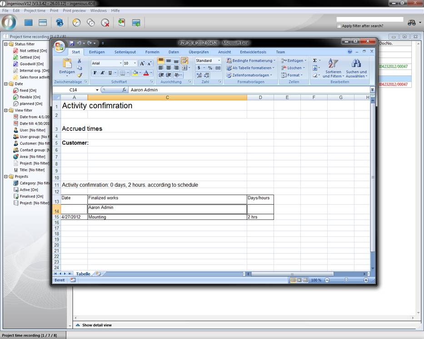
Task: Enable Apply filter after search checkbox
Action: [339, 26]
